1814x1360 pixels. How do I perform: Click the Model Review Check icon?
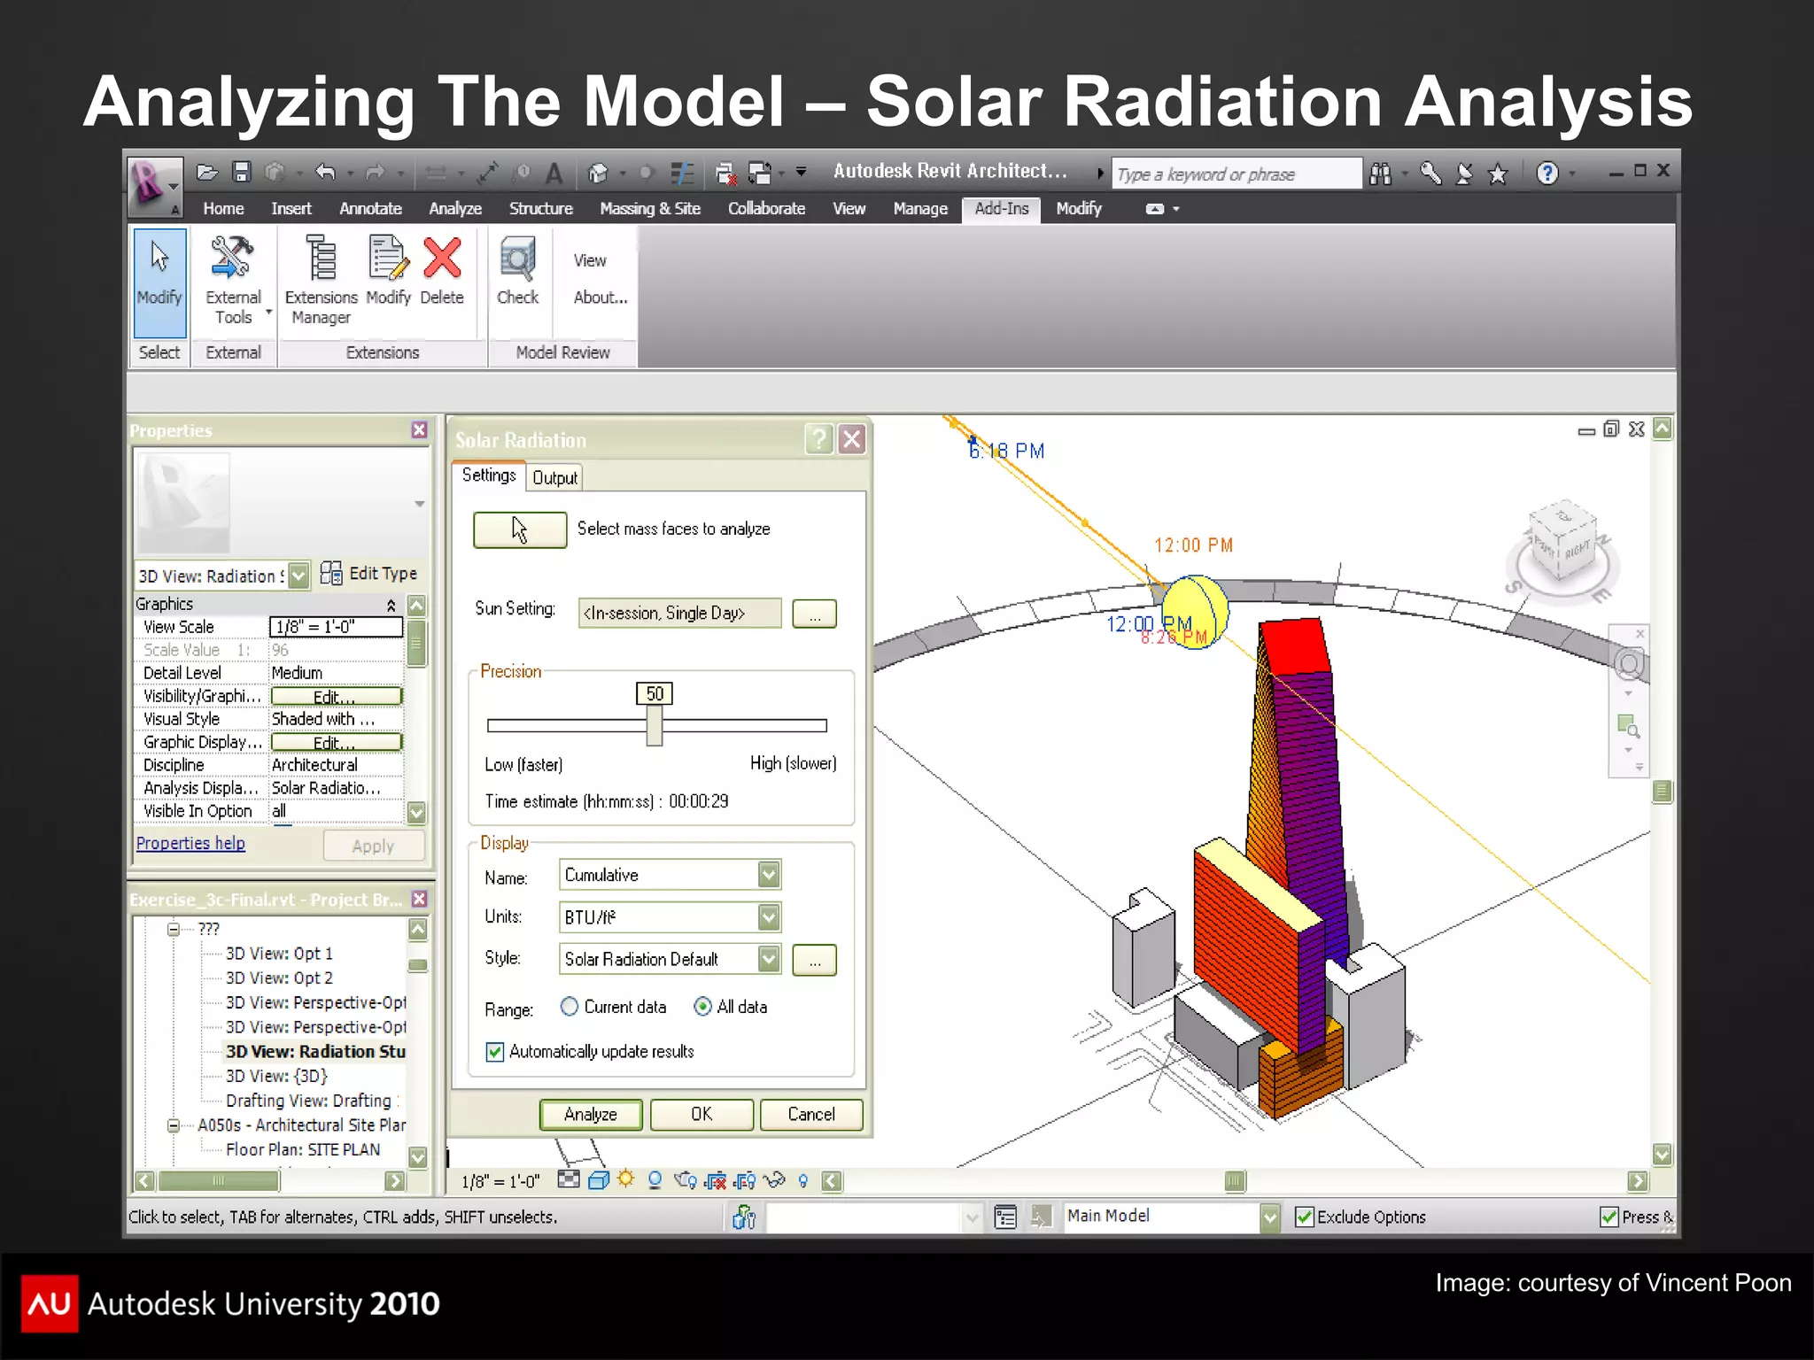click(x=517, y=271)
